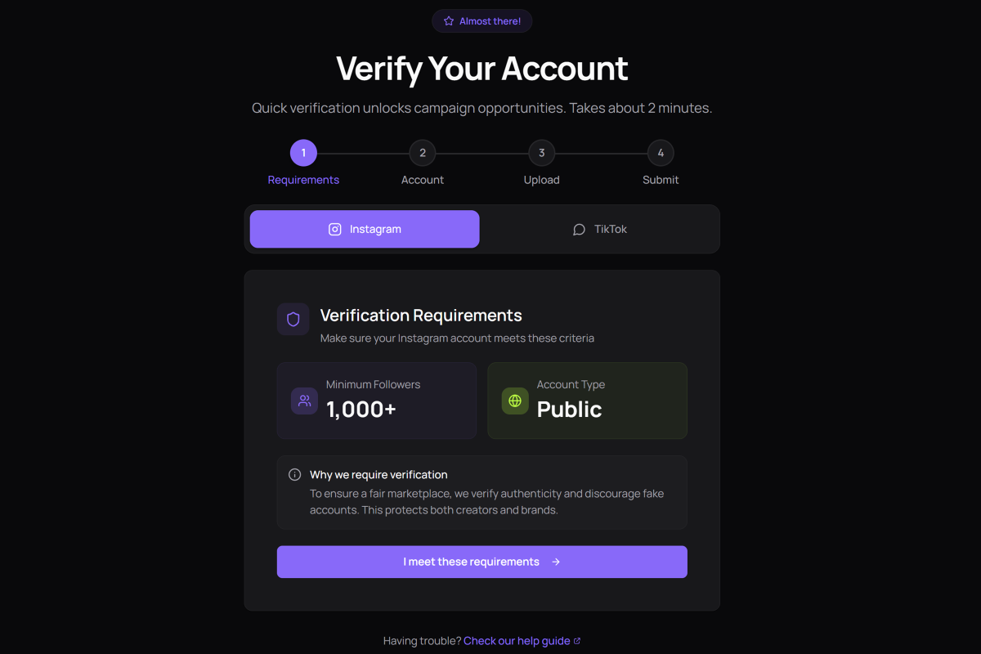Switch to the TikTok platform tab
This screenshot has height=654, width=981.
coord(600,229)
